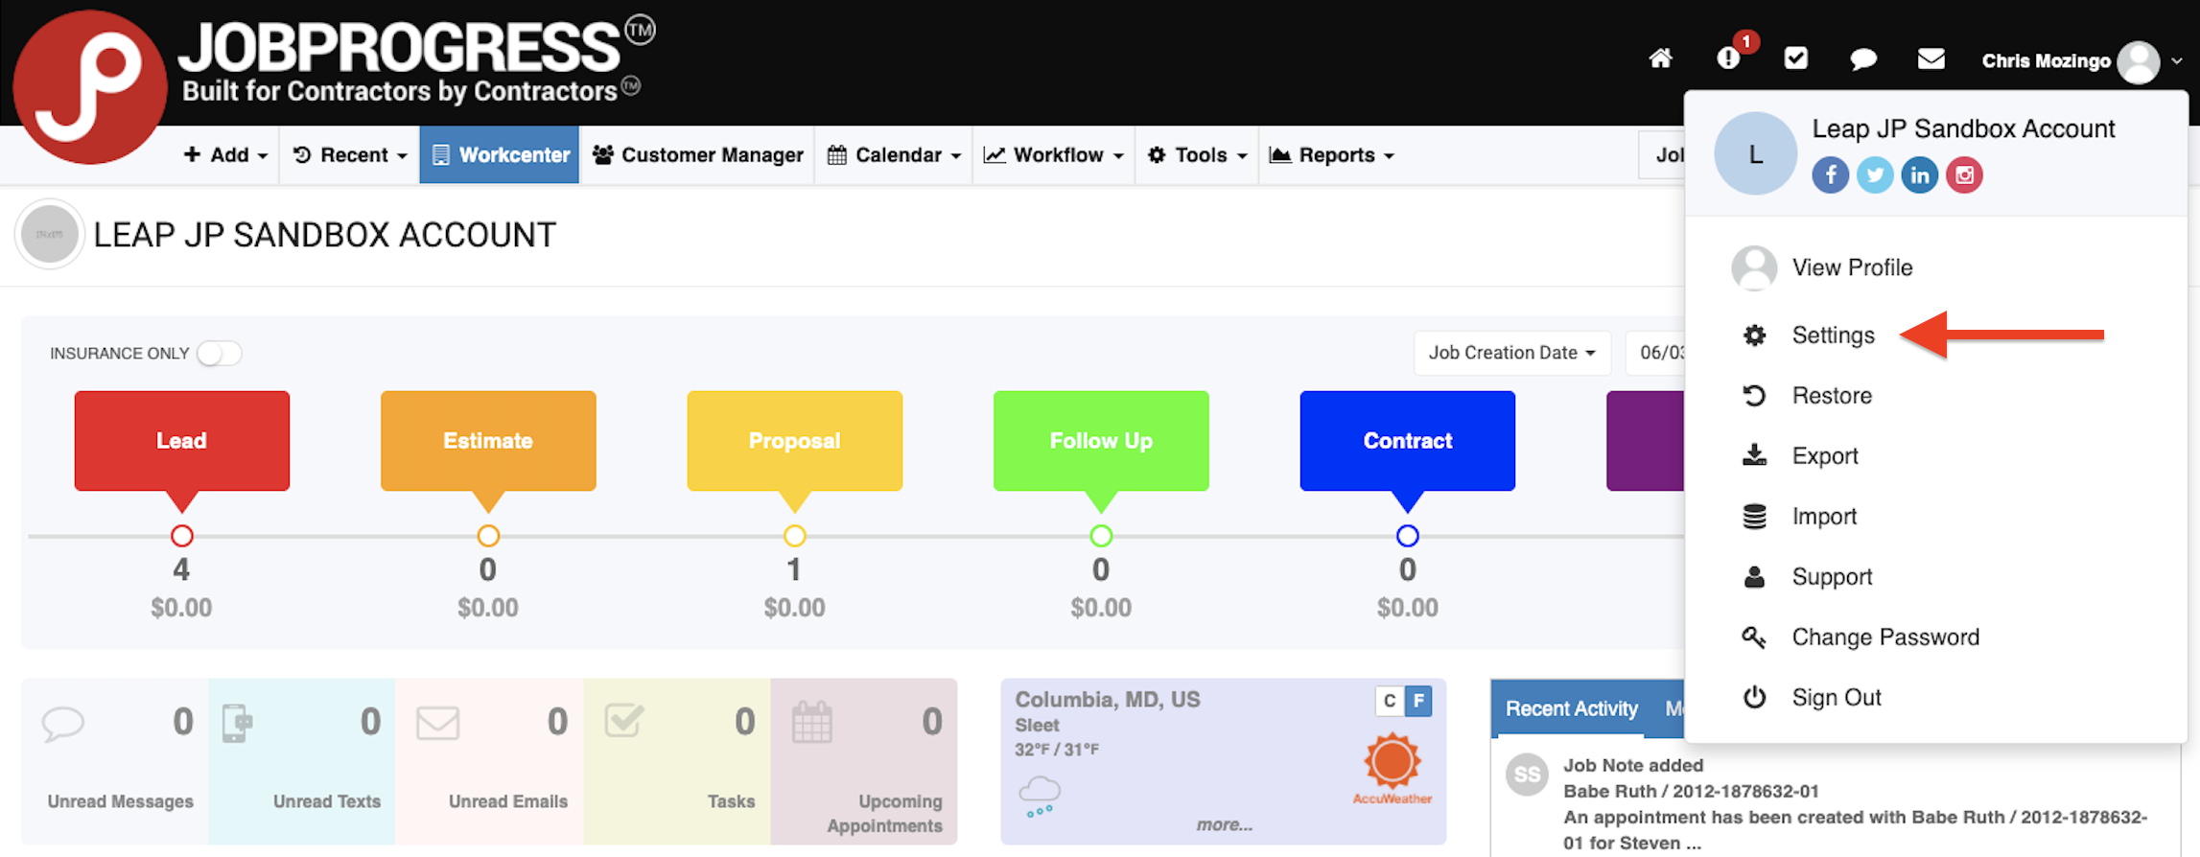Switch to Recent Activity tab
The width and height of the screenshot is (2200, 857).
click(1571, 708)
